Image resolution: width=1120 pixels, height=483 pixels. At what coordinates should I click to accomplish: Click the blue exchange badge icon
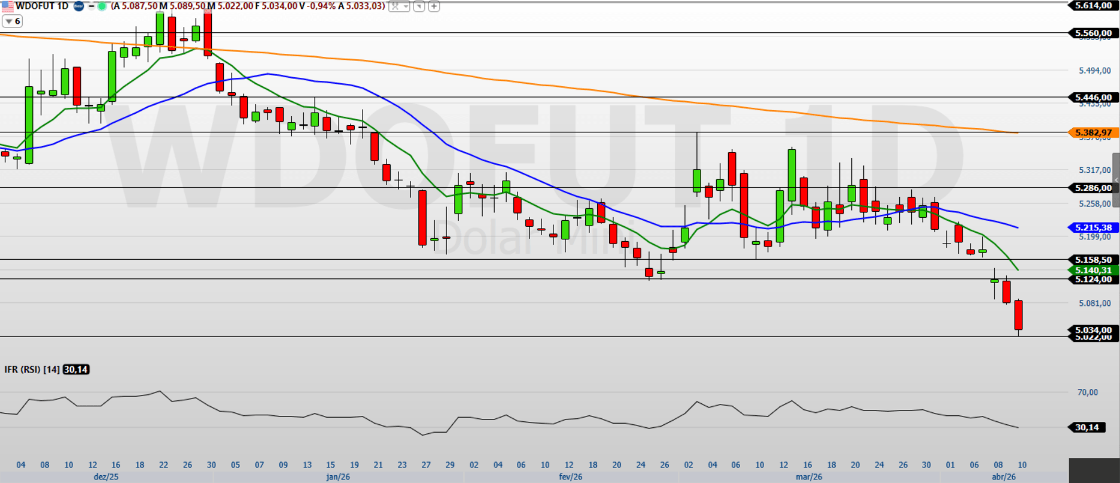[78, 6]
